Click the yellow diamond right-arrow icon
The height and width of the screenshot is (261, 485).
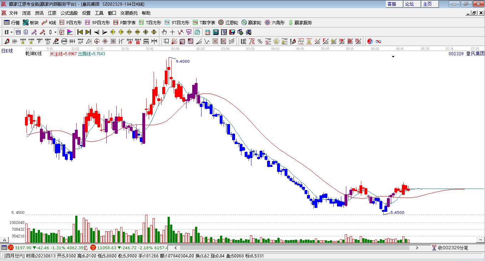tap(121, 32)
